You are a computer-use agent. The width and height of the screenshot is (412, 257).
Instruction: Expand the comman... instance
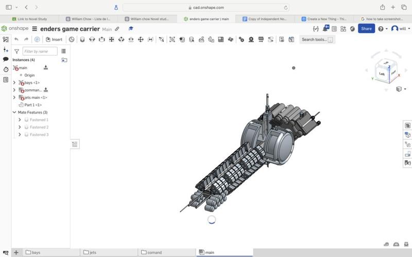[x=14, y=90]
